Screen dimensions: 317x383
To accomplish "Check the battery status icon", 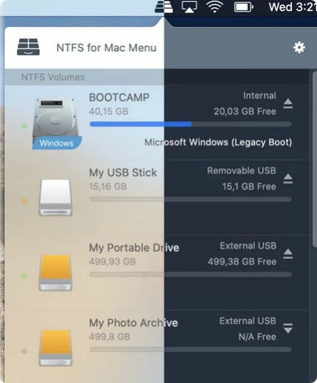I will click(x=244, y=7).
